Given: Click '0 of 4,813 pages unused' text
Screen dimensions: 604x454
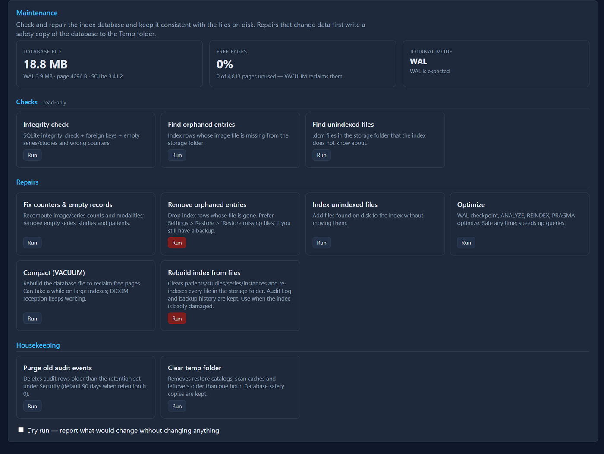Looking at the screenshot, I should (246, 76).
